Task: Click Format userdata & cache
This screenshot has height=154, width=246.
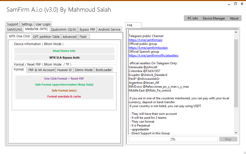Action: (64, 96)
